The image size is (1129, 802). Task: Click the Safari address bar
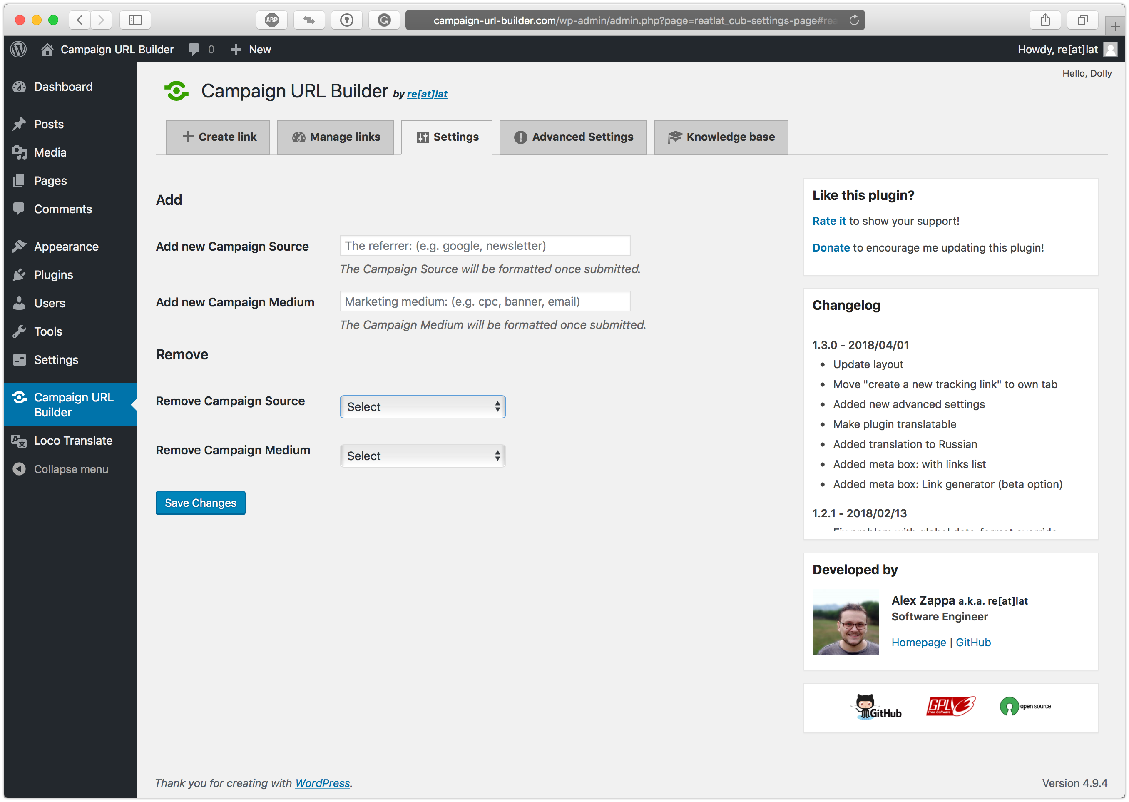pyautogui.click(x=635, y=20)
